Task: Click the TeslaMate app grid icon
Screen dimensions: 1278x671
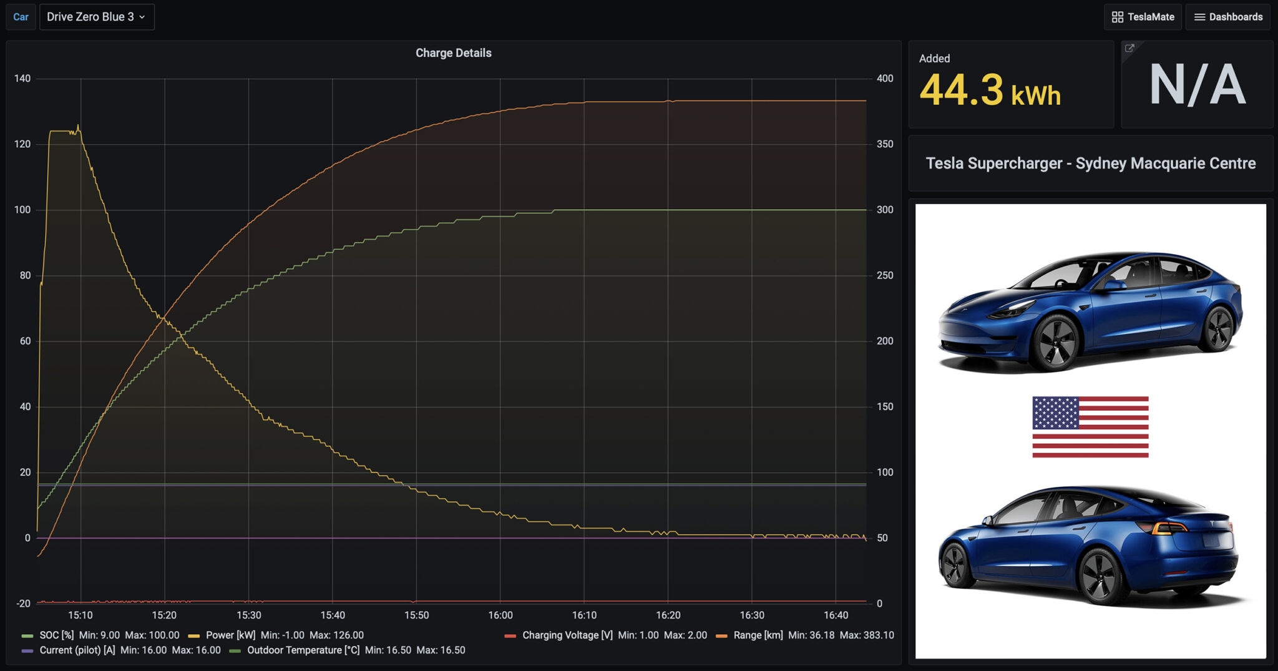Action: (x=1117, y=17)
